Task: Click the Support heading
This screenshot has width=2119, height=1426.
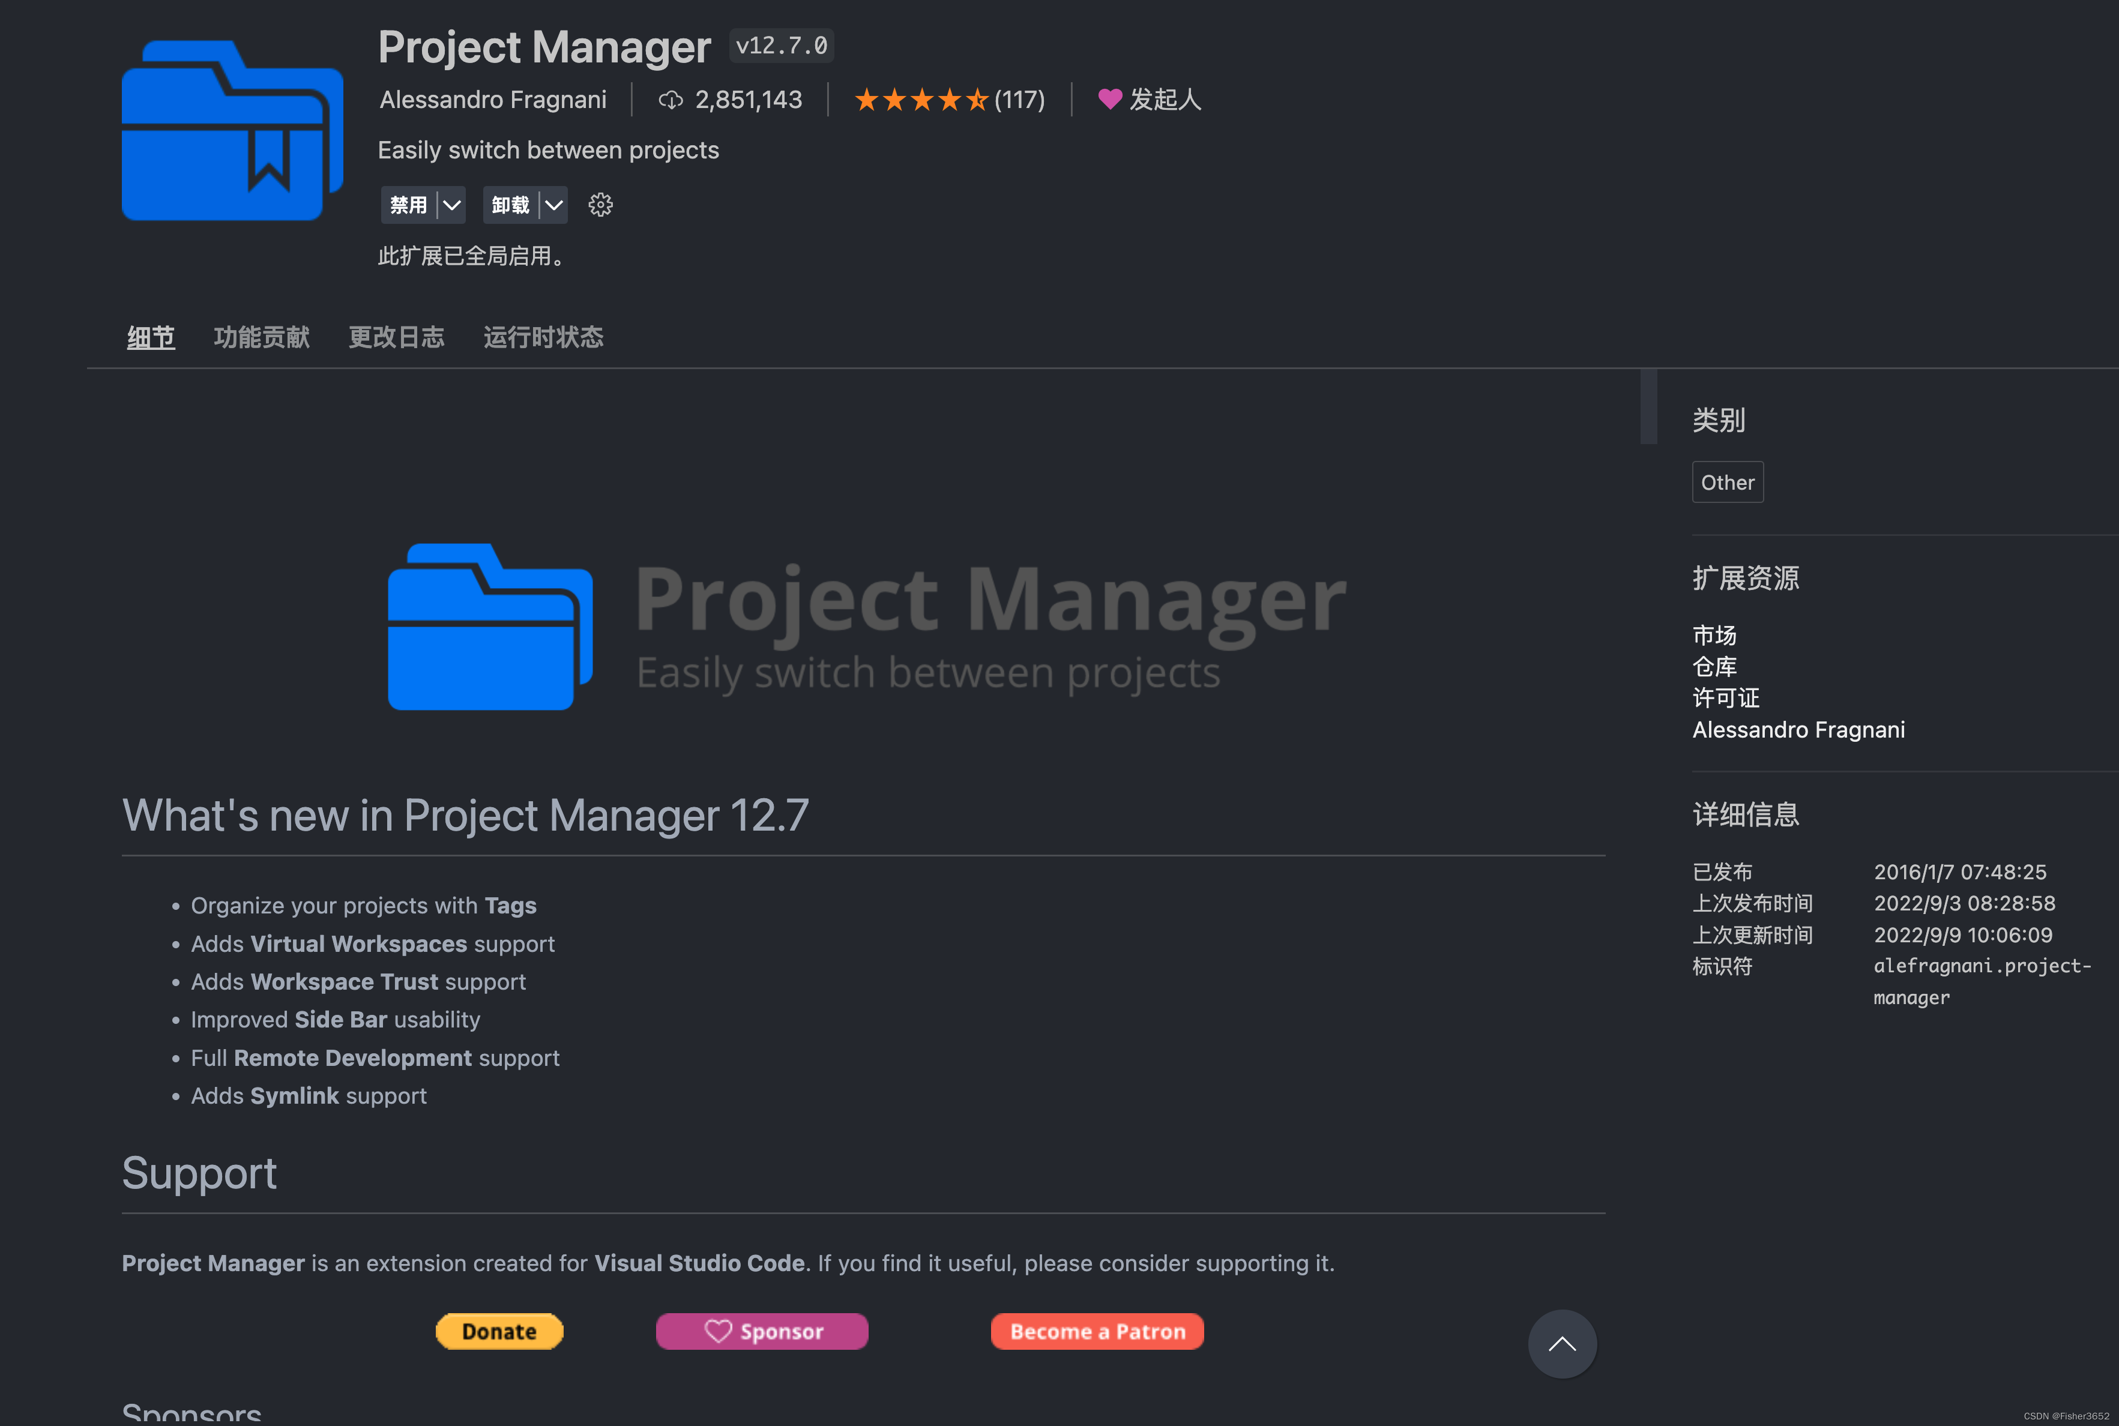Action: click(199, 1173)
